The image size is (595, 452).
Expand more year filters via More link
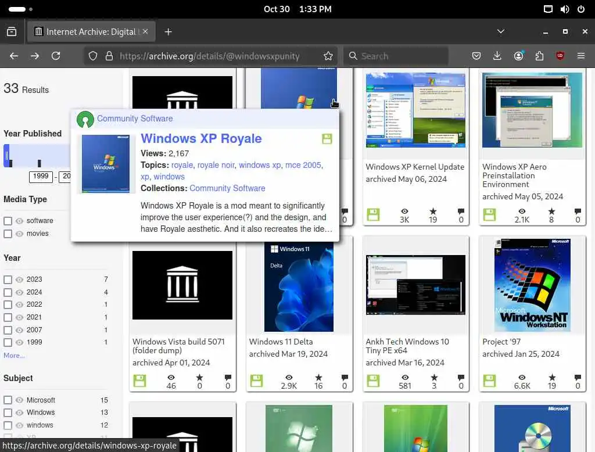click(x=14, y=356)
